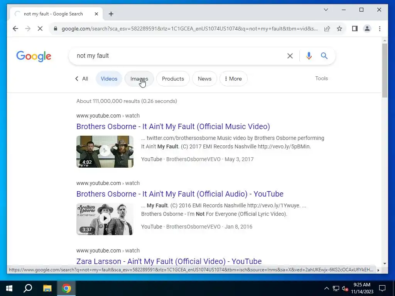Close the 'not my fault' tab

(96, 14)
